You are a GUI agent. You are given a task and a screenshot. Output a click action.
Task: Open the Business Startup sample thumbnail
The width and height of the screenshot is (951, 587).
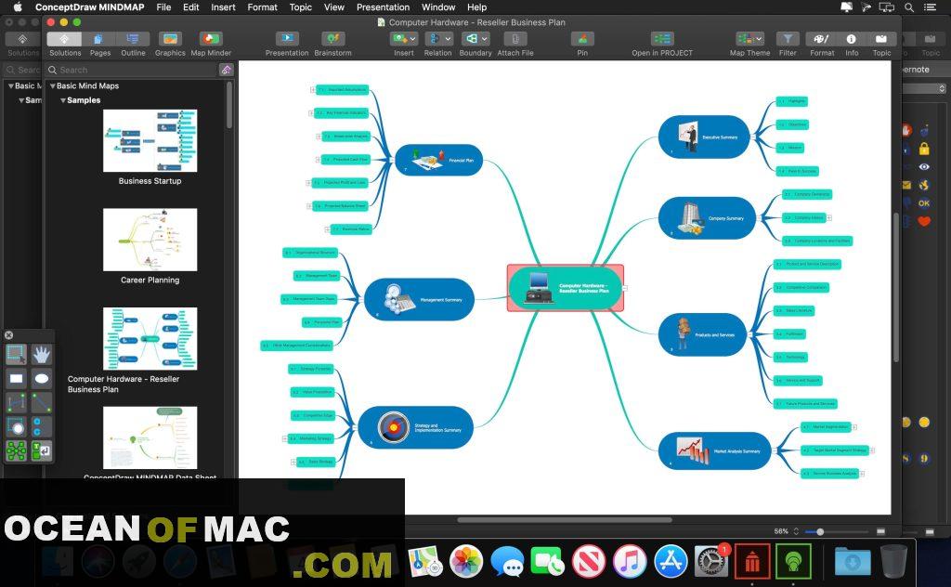(150, 140)
